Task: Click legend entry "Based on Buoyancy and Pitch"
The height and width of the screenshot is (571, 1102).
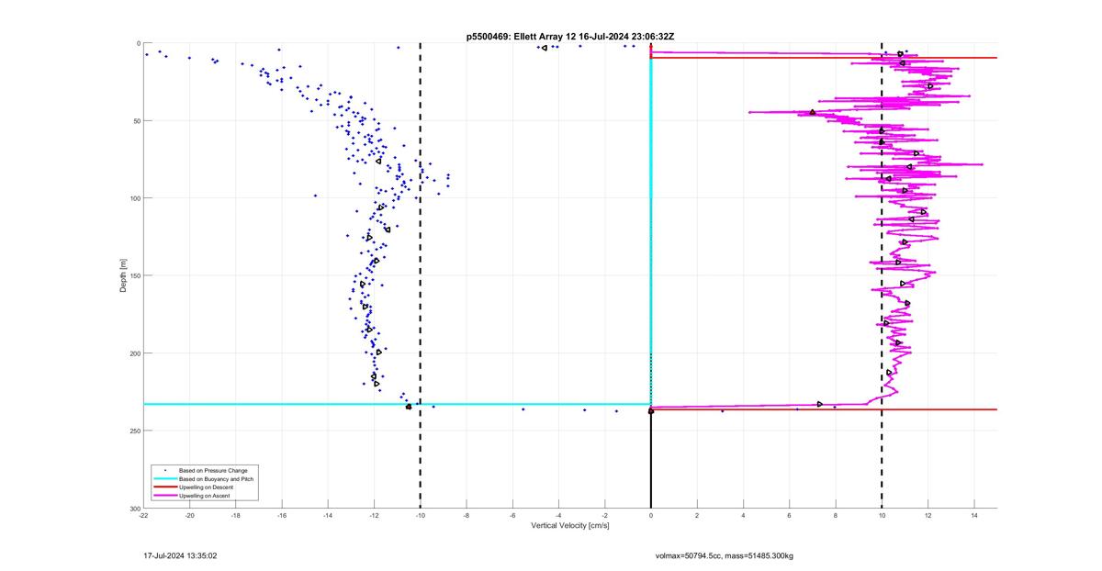Action: [x=216, y=479]
